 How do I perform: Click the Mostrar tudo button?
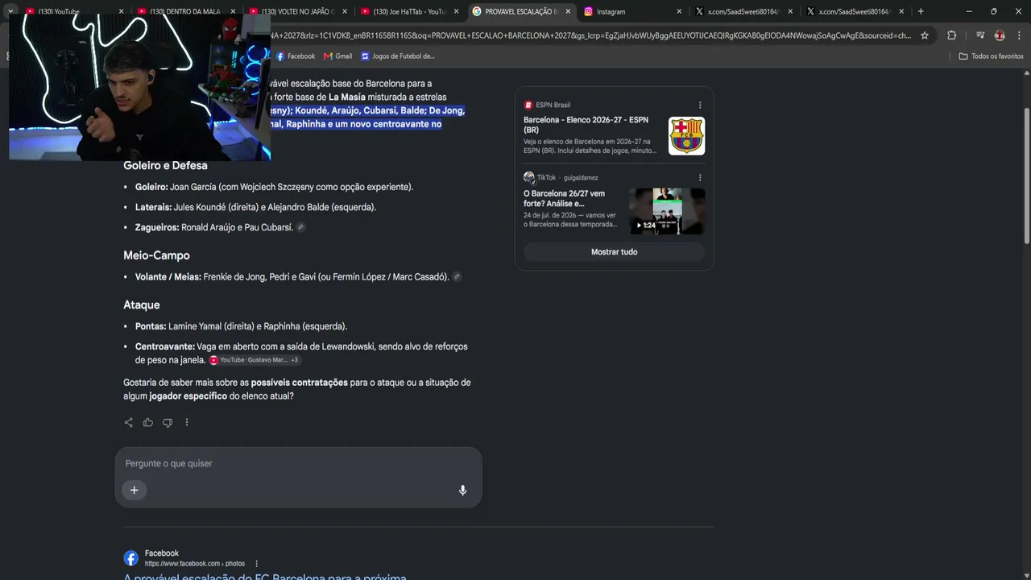(x=614, y=252)
